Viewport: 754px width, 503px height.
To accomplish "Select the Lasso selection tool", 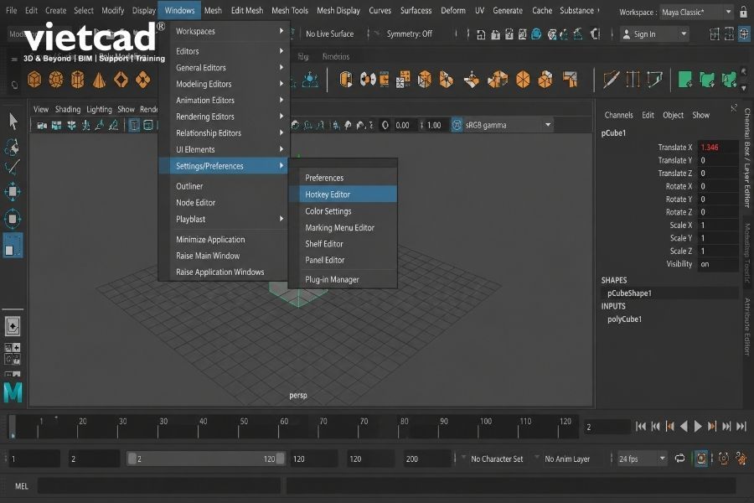I will (12, 147).
